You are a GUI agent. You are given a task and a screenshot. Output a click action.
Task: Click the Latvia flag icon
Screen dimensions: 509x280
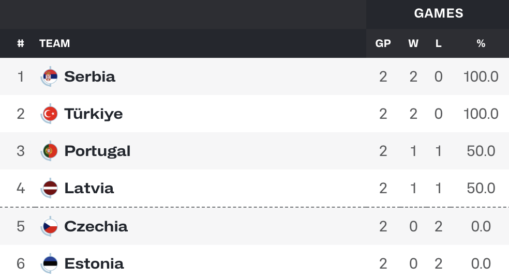pyautogui.click(x=49, y=188)
